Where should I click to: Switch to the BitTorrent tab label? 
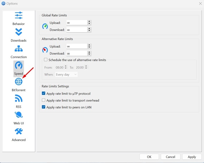[19, 90]
